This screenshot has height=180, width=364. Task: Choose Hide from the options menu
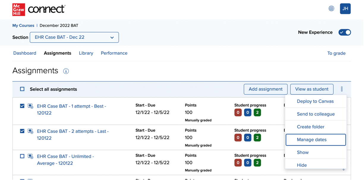(x=316, y=165)
